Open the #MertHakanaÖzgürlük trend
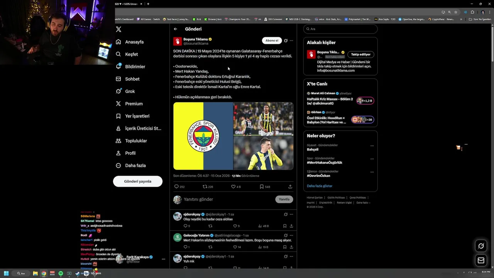494x278 pixels. (x=325, y=163)
